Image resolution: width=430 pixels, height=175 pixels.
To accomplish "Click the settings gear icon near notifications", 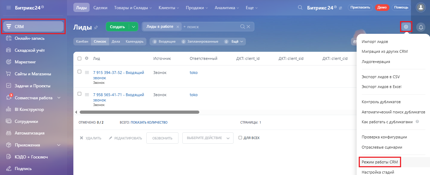I will tap(406, 27).
